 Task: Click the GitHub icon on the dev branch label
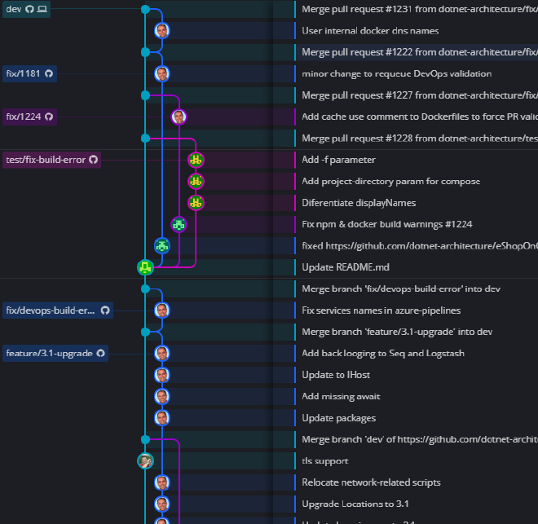29,9
